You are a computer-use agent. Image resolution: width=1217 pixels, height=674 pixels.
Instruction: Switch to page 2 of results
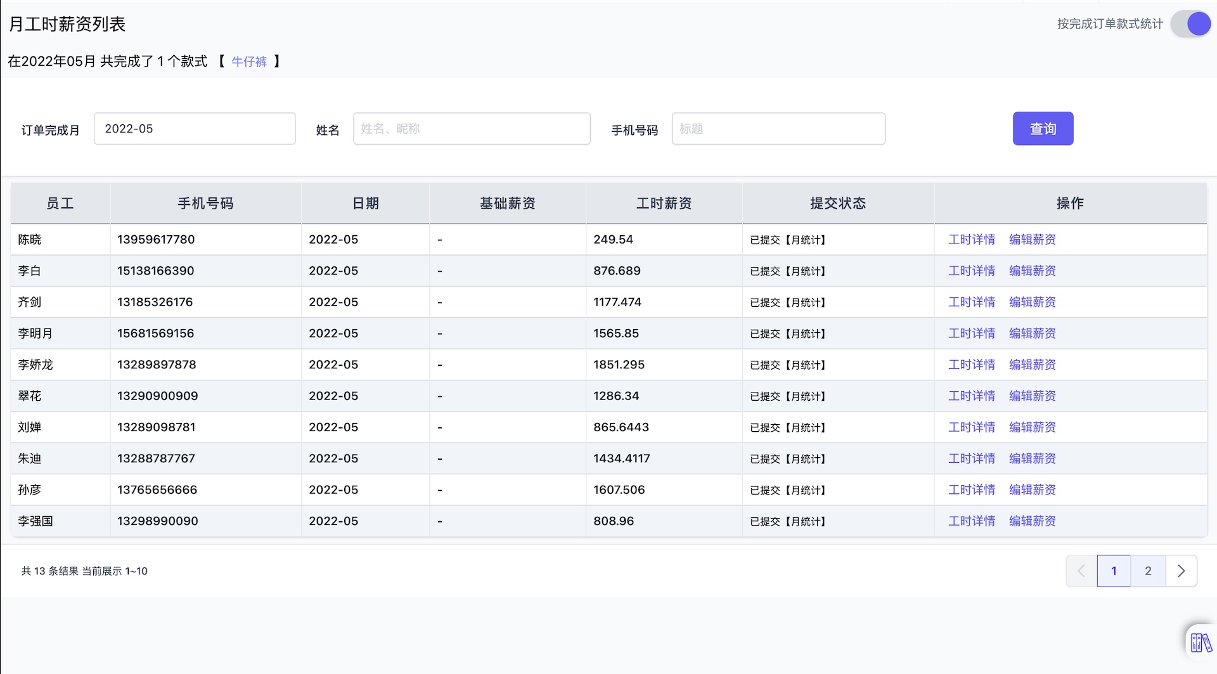tap(1148, 571)
